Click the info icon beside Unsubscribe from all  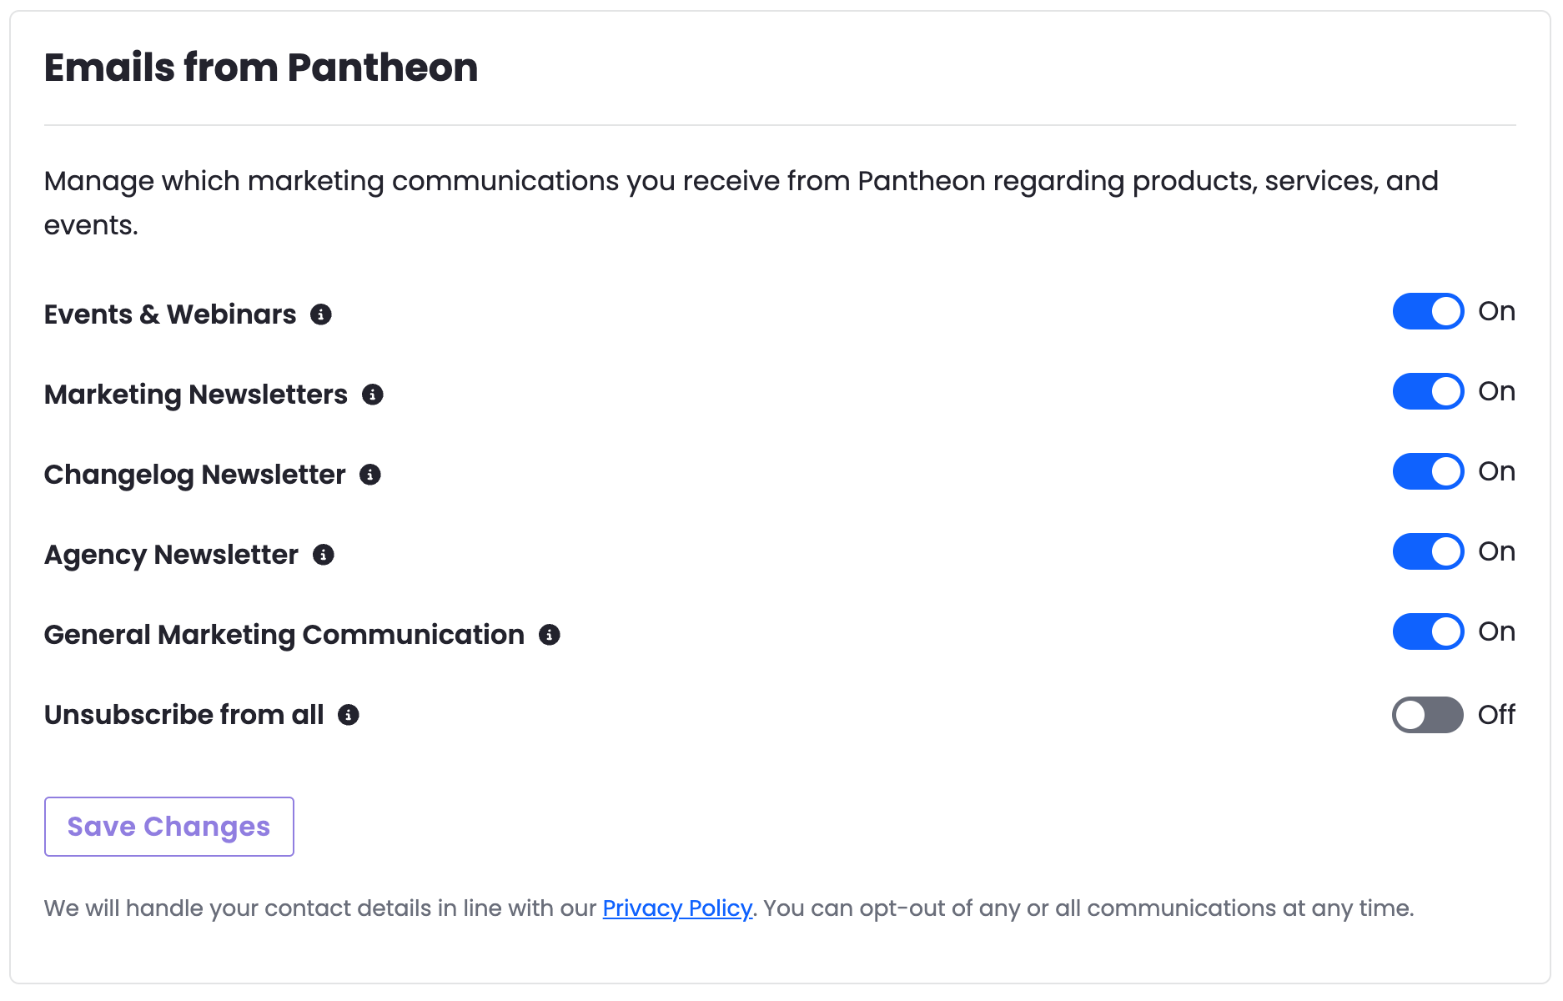pyautogui.click(x=349, y=715)
